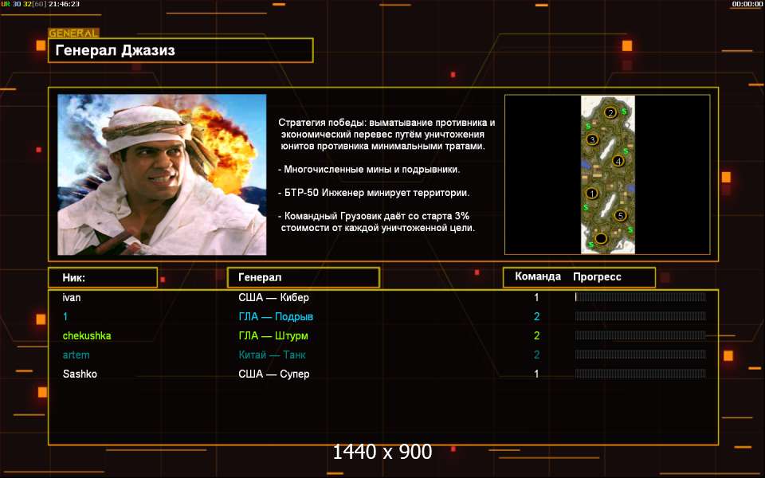Viewport: 765px width, 478px height.
Task: Click team number 2 in chekushka's row
Action: [536, 335]
